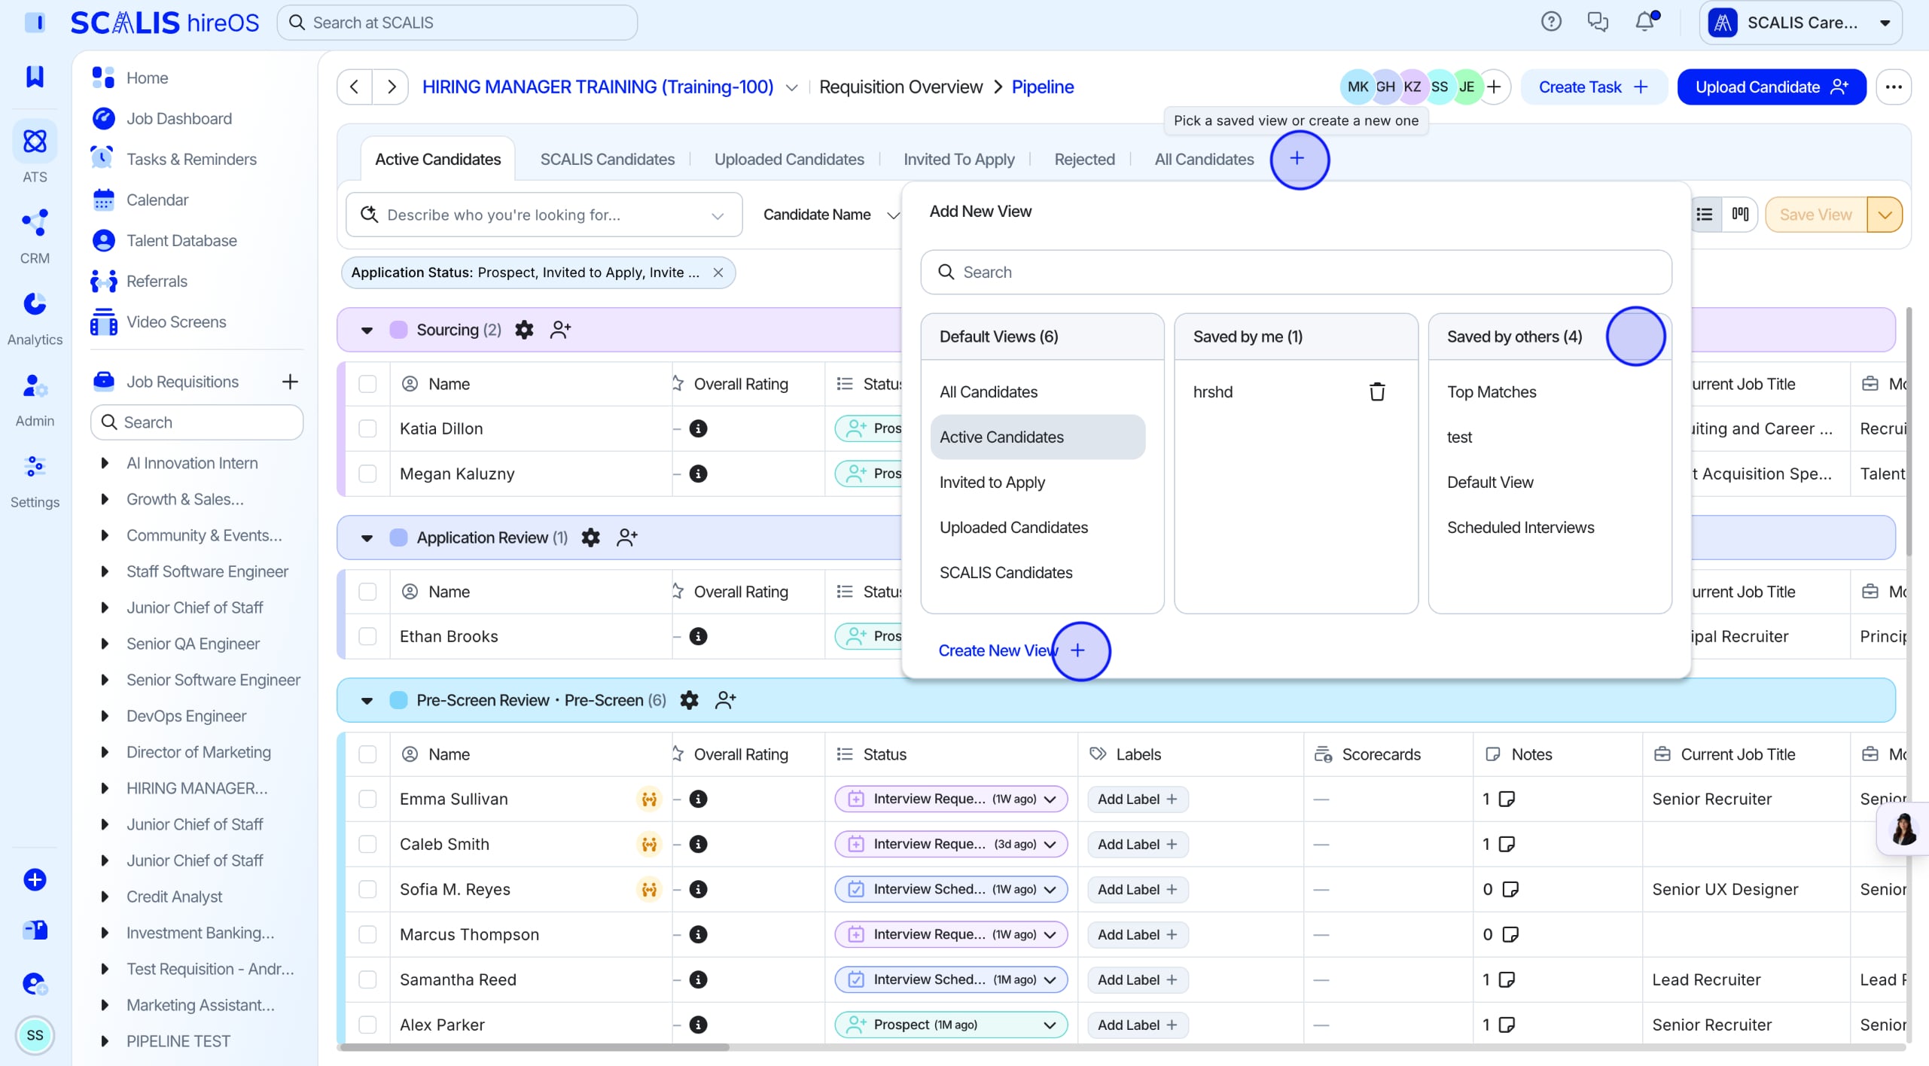Viewport: 1929px width, 1066px height.
Task: Open the requisition title dropdown chevron
Action: [792, 87]
